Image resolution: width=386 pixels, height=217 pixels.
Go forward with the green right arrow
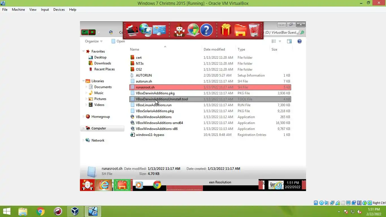92,32
